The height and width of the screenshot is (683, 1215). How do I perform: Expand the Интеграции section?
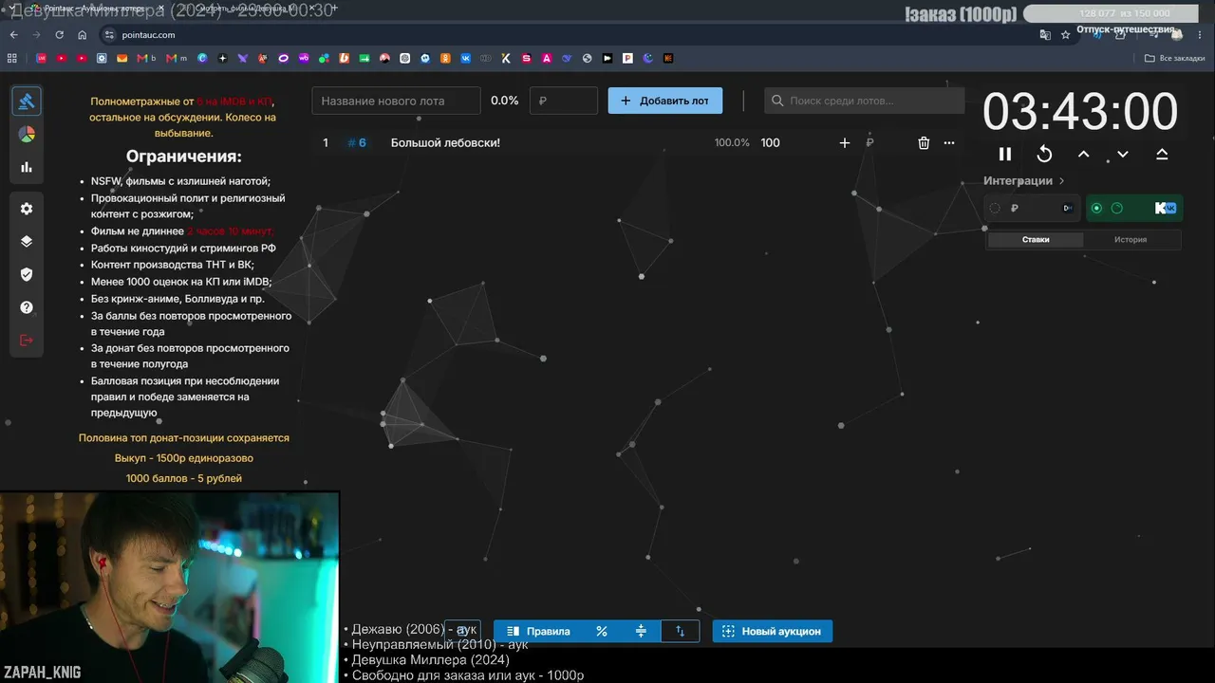tap(1024, 180)
